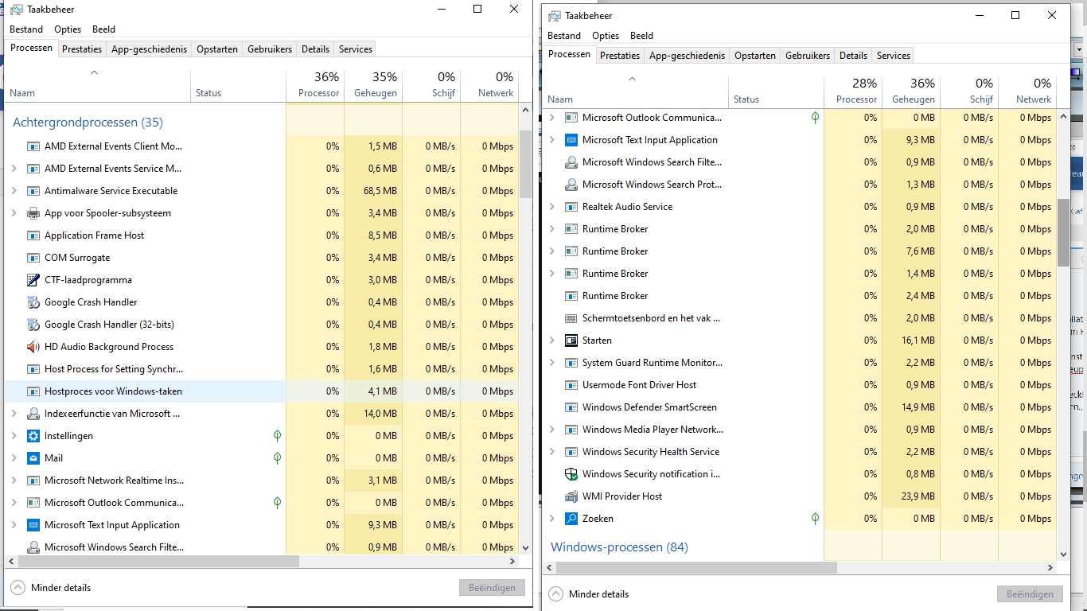Click the App voor Spooler-subsysteem printer icon
Viewport: 1087px width, 611px height.
(33, 213)
